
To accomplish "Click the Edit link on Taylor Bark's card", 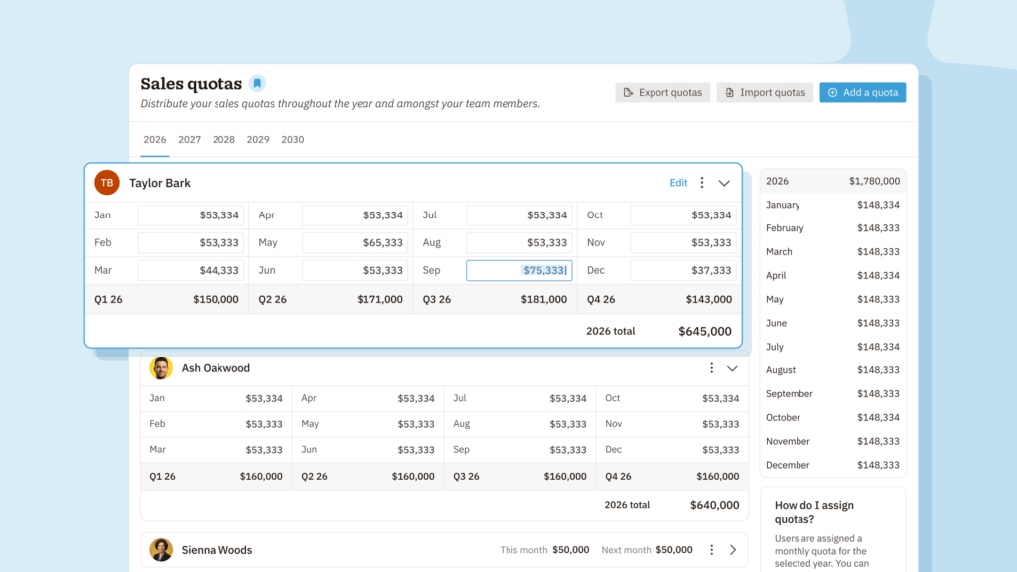I will [678, 183].
